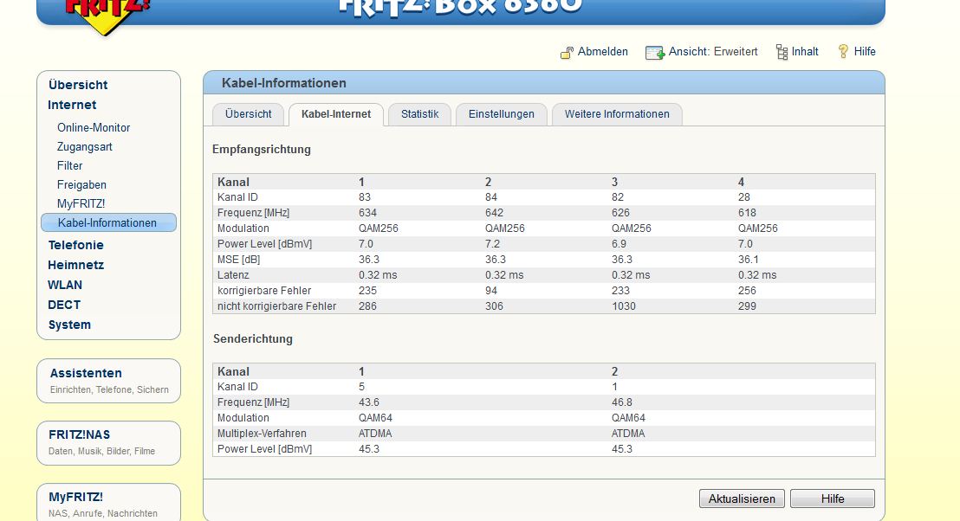The image size is (960, 521).
Task: Select Kabel-Informationen in the sidebar
Action: (x=108, y=222)
